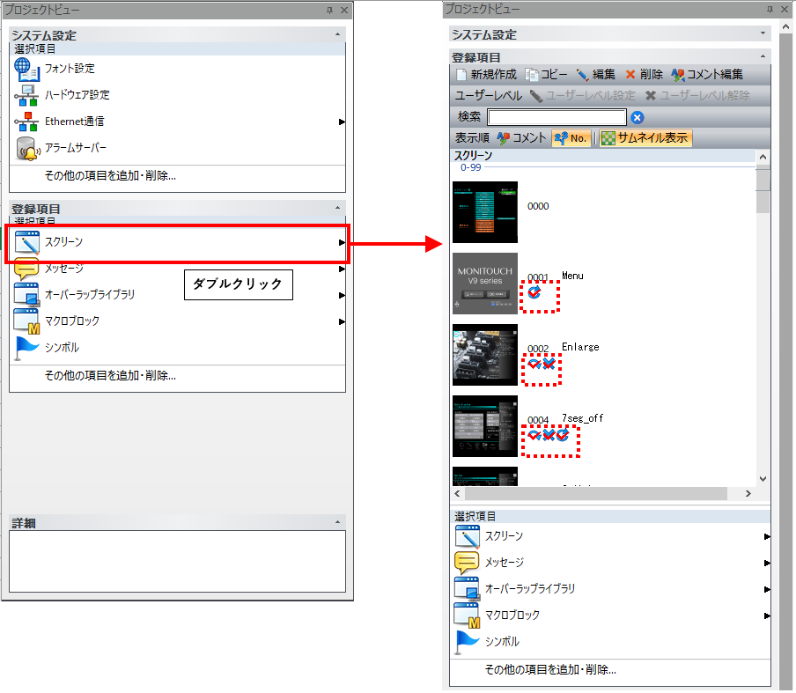
Task: Open コメント編集 from the toolbar
Action: [x=678, y=75]
